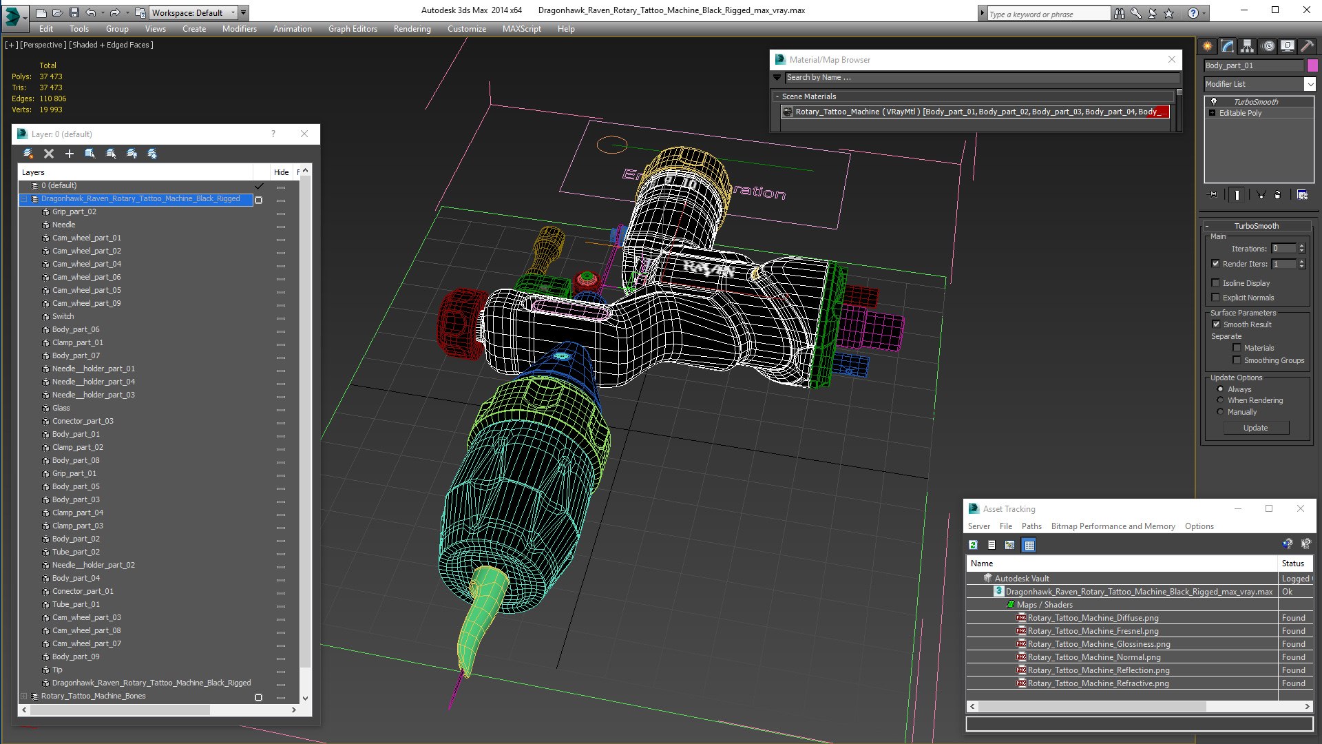Click the Shaded + Edged Faces label
Viewport: 1322px width, 744px height.
pyautogui.click(x=112, y=45)
